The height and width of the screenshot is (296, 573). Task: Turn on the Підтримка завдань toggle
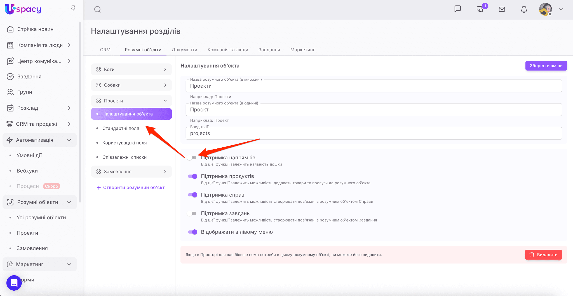coord(192,213)
